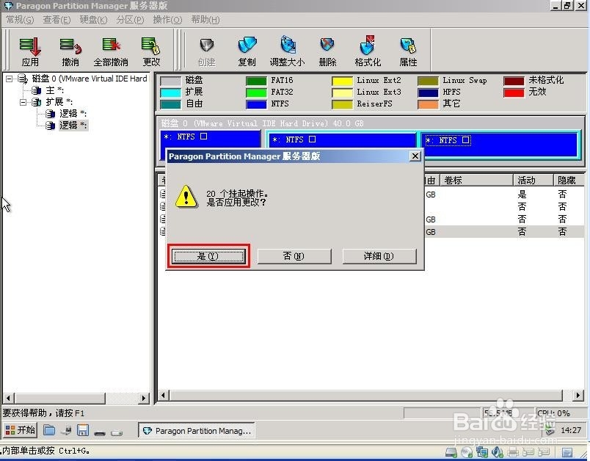This screenshot has width=590, height=461.
Task: Click the 格式化 (Format) partition icon
Action: coord(368,51)
